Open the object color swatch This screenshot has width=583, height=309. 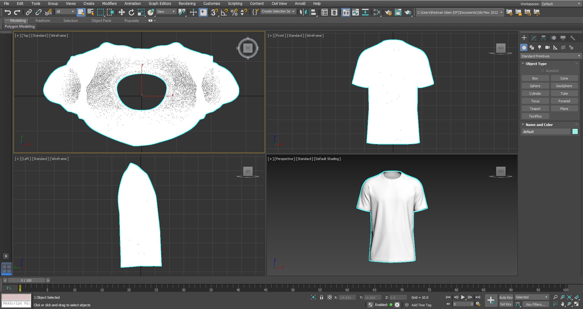pyautogui.click(x=575, y=131)
